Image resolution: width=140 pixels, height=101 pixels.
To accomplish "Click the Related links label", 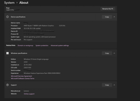I will [11, 45].
